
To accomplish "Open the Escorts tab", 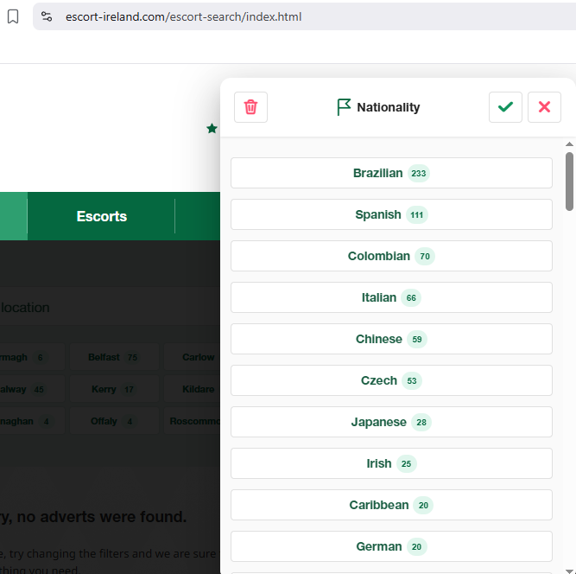I will 101,216.
